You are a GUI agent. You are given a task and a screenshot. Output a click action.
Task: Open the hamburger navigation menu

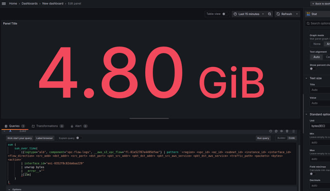point(4,3)
